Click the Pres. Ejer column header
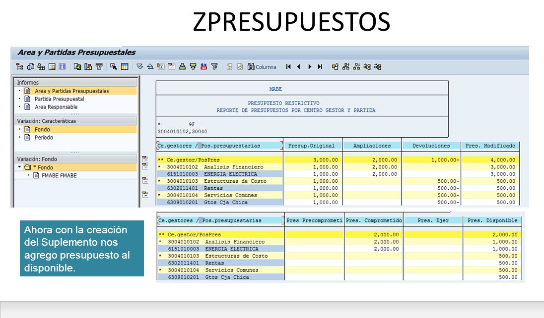Image resolution: width=544 pixels, height=318 pixels. [433, 220]
